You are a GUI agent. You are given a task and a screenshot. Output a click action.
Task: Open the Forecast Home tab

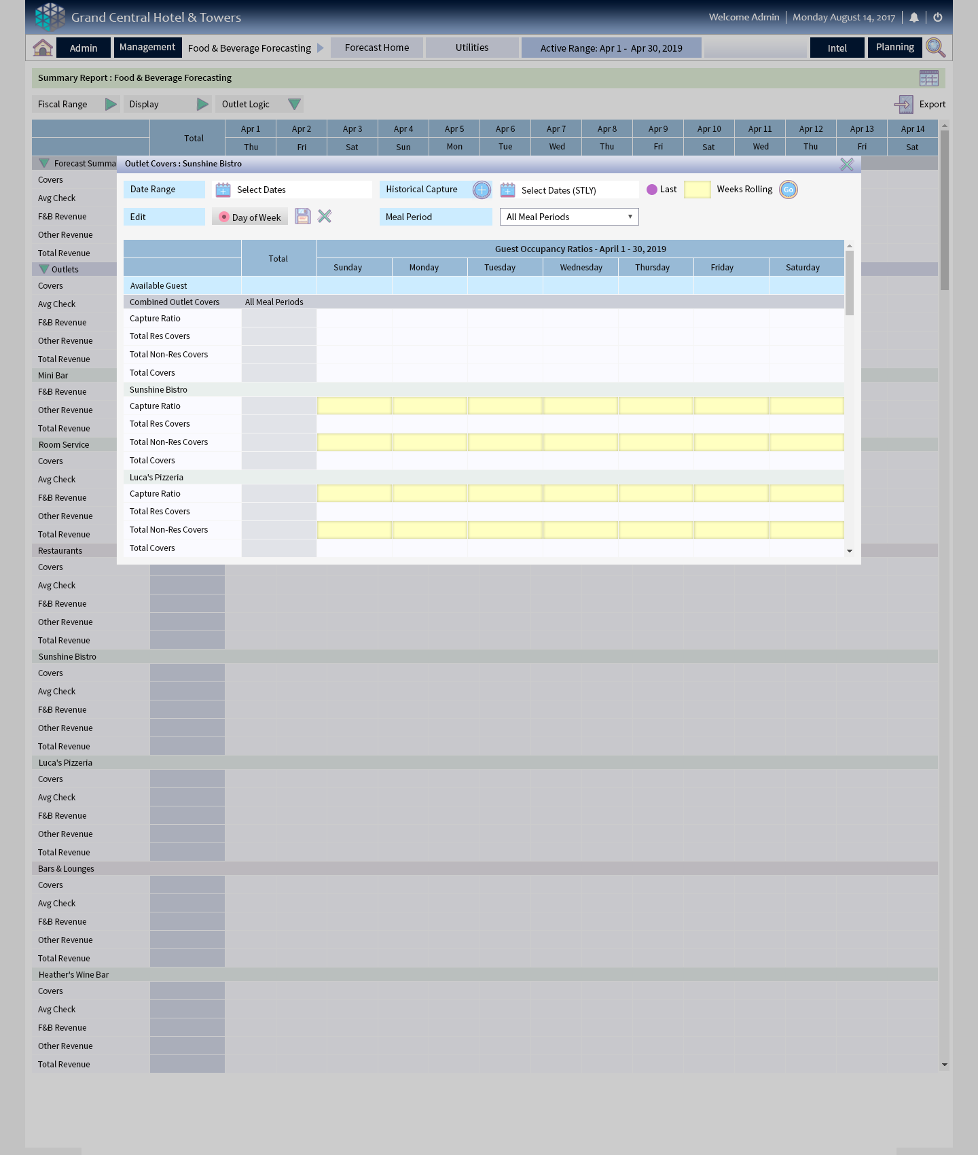point(377,48)
